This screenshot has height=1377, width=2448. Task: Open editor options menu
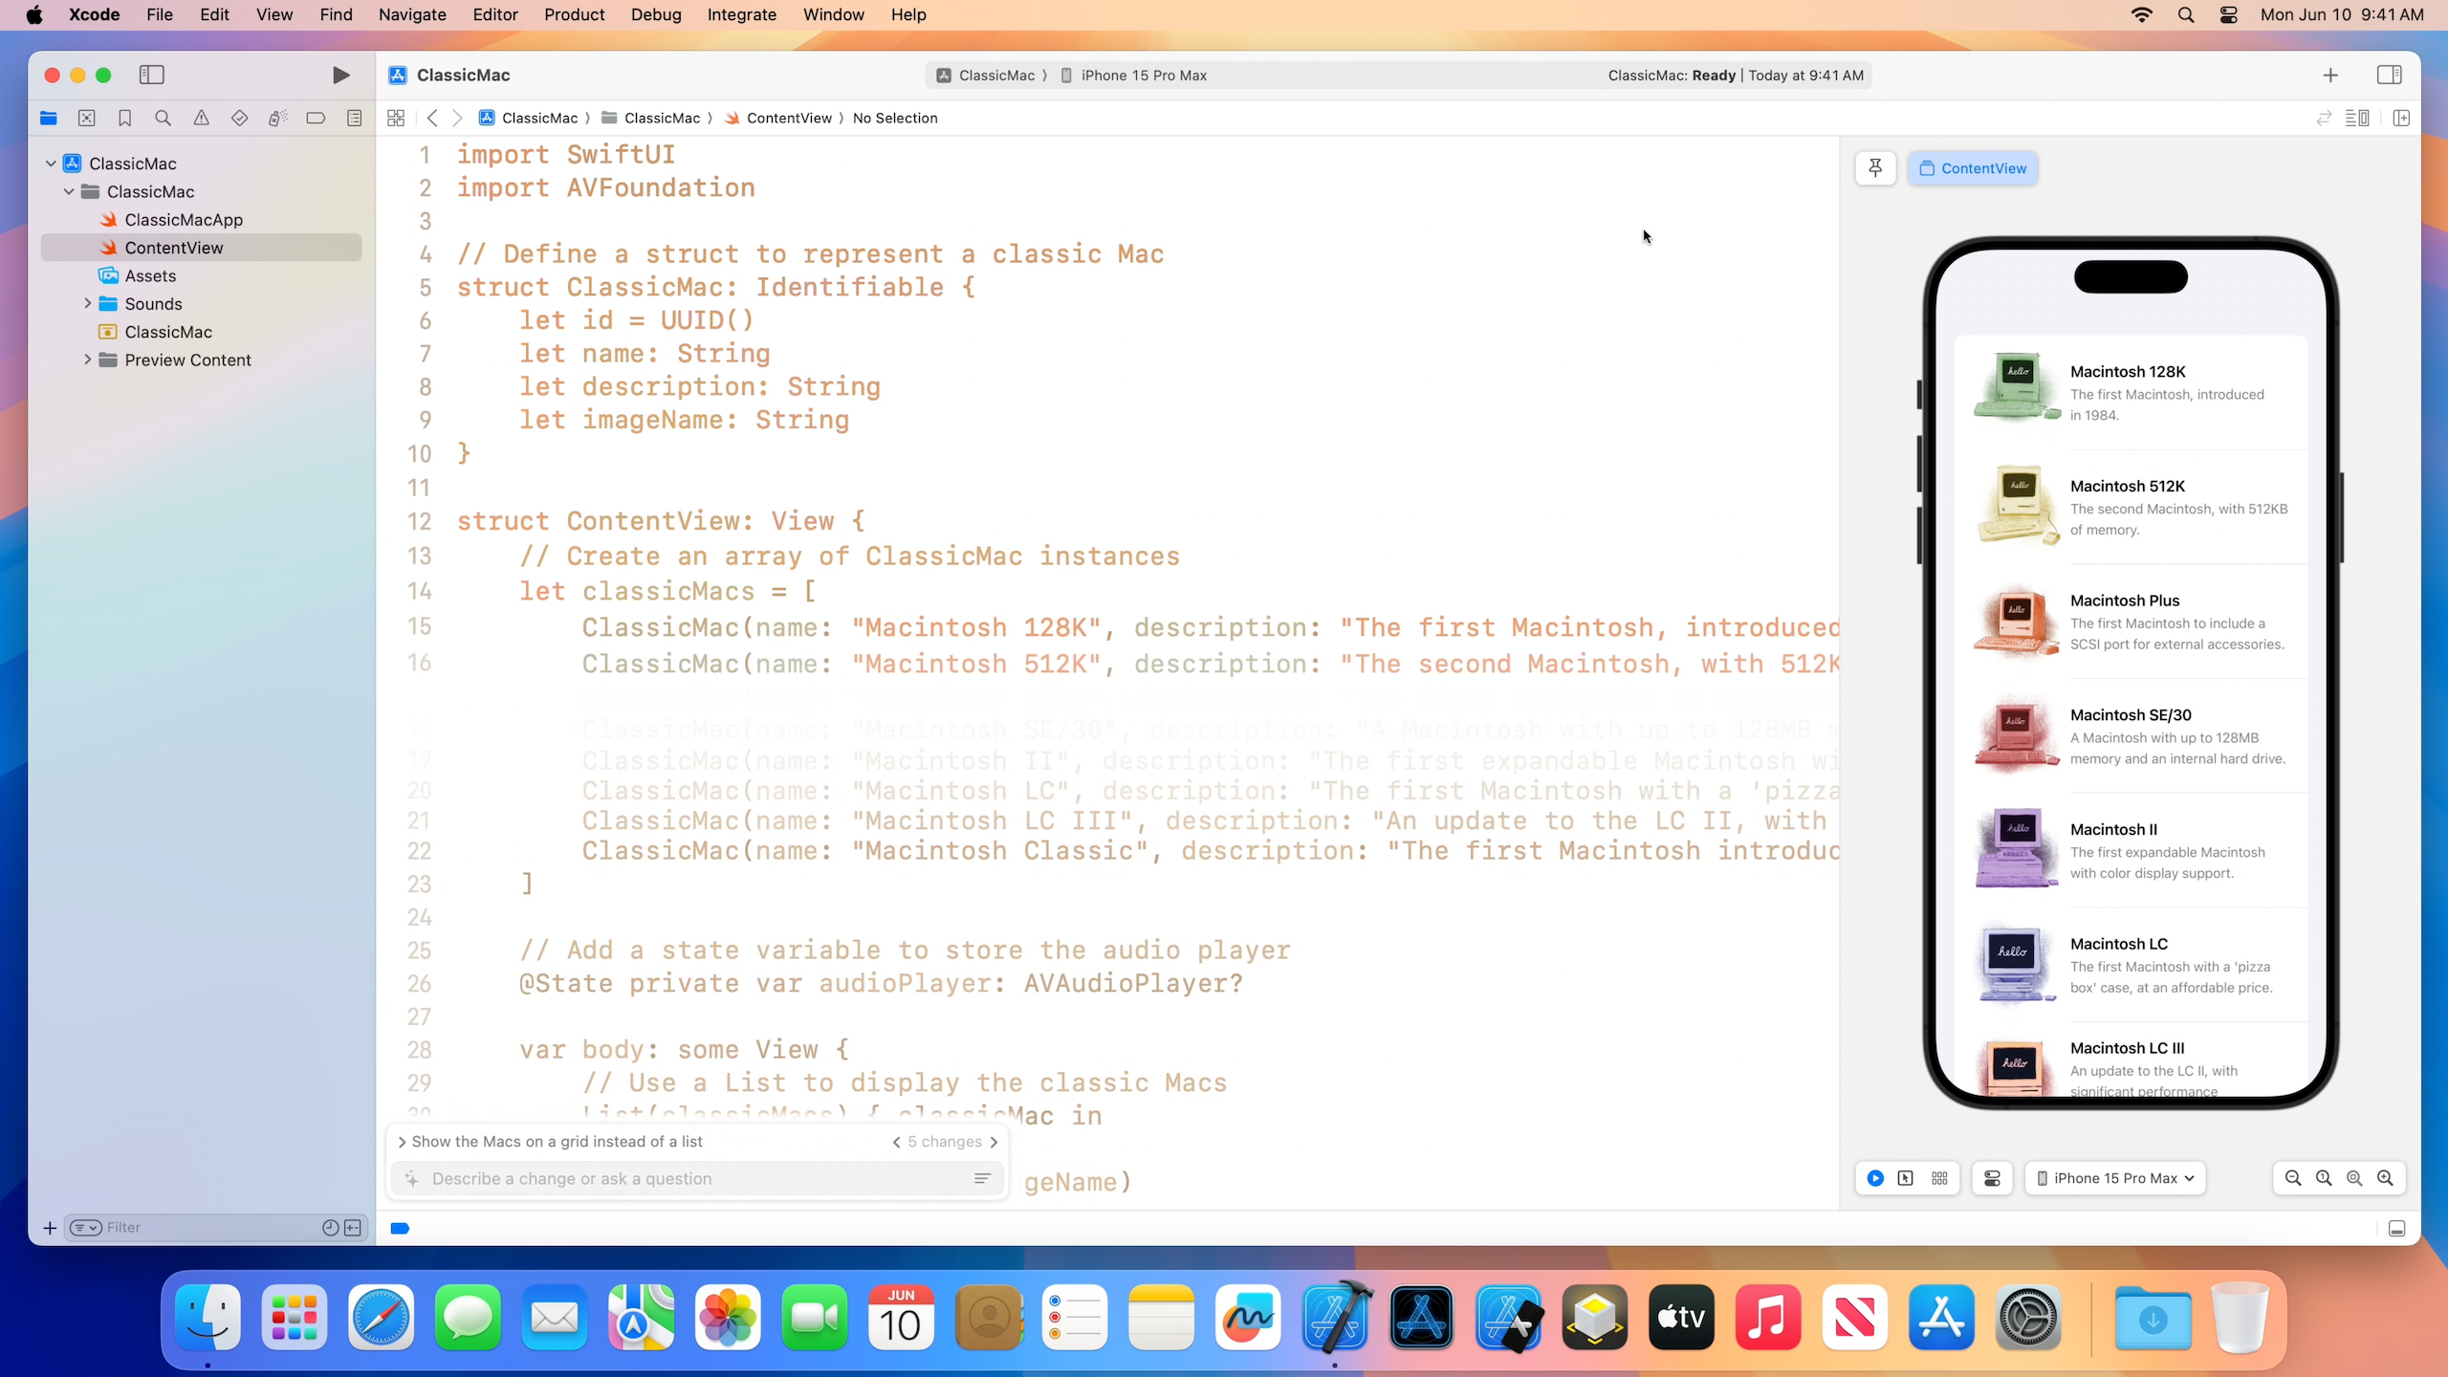(x=2357, y=118)
